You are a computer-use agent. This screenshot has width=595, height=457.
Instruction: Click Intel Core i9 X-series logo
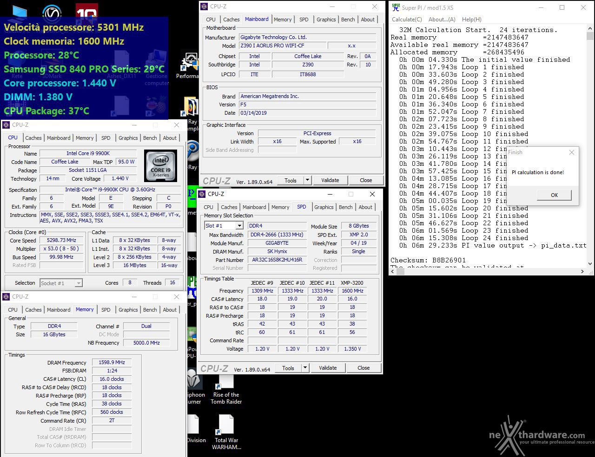click(x=160, y=166)
